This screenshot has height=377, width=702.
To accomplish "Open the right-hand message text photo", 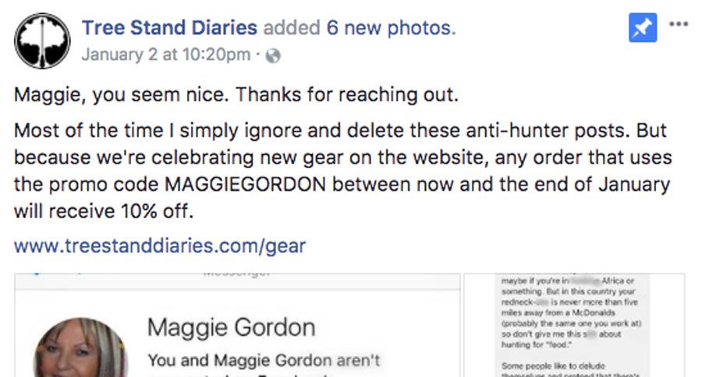I will coord(574,325).
